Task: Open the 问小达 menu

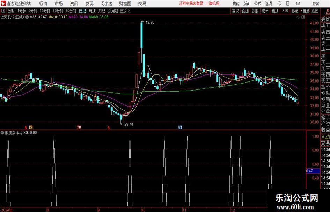Action: pos(106,3)
